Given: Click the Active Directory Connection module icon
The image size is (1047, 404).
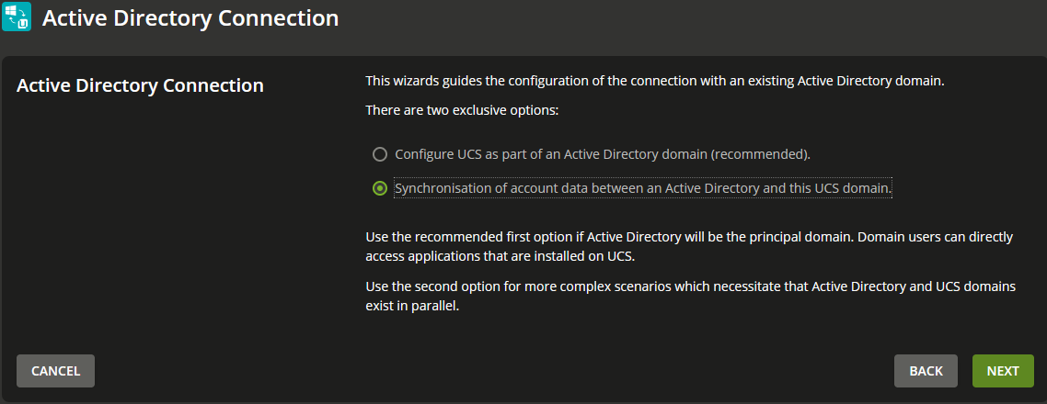Looking at the screenshot, I should [17, 17].
